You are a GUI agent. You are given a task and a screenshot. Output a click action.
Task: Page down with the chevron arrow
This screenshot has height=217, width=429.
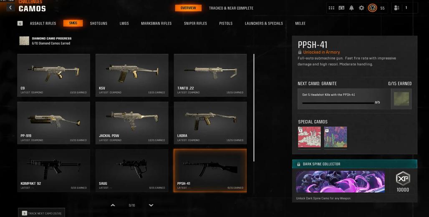click(x=151, y=205)
